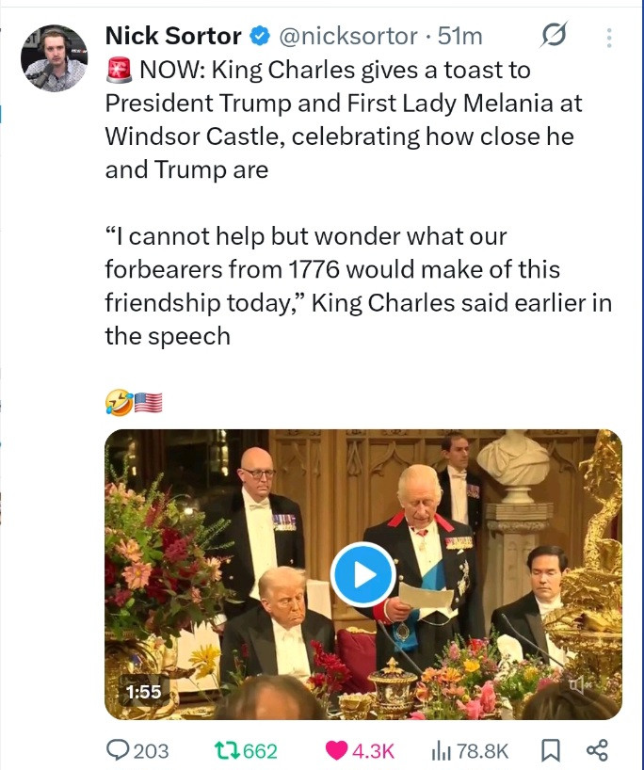Click the American flag emoji
The height and width of the screenshot is (770, 644).
coord(149,403)
